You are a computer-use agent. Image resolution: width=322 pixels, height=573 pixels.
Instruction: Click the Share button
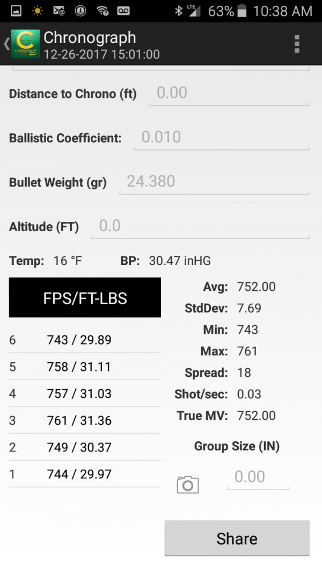coord(237,538)
